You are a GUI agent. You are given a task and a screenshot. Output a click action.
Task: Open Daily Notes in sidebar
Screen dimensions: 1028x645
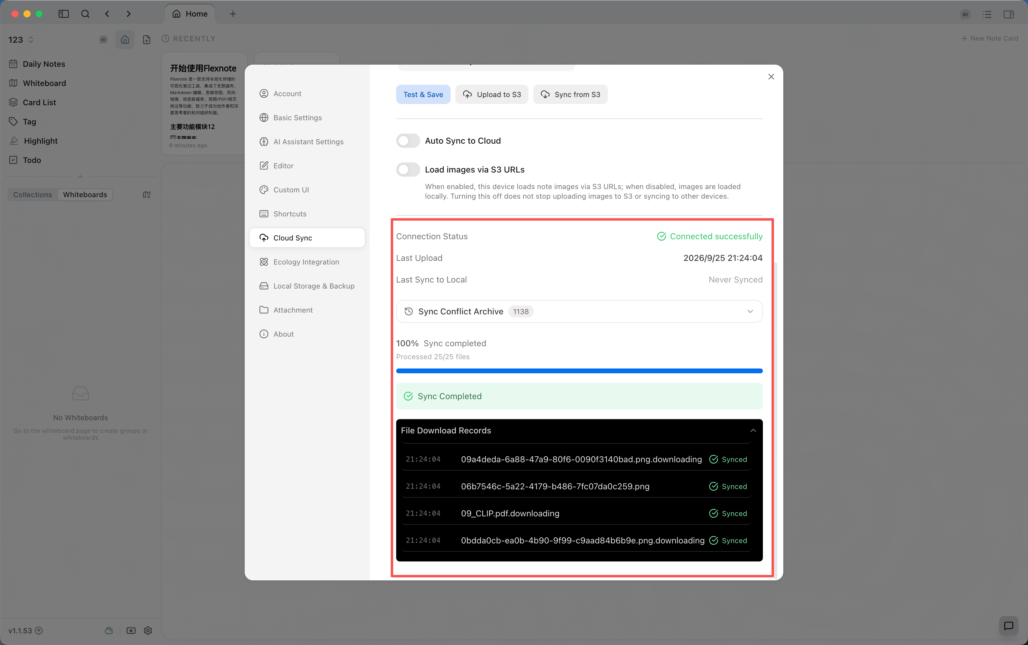(x=44, y=64)
